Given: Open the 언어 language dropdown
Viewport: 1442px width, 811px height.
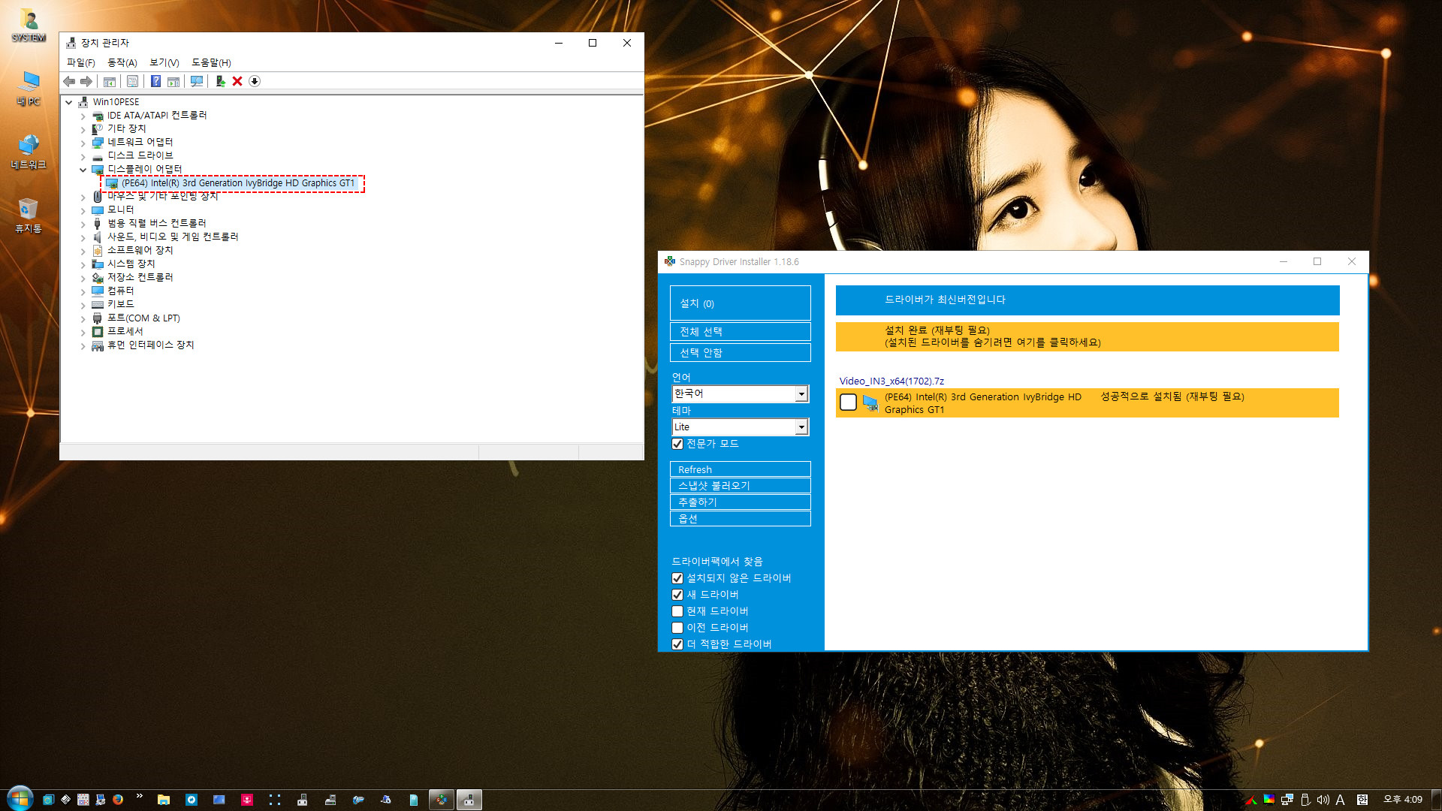Looking at the screenshot, I should 740,393.
